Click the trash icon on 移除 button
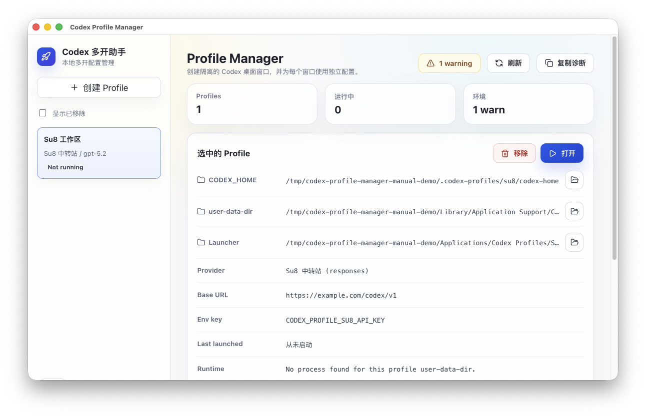This screenshot has width=646, height=417. click(505, 153)
